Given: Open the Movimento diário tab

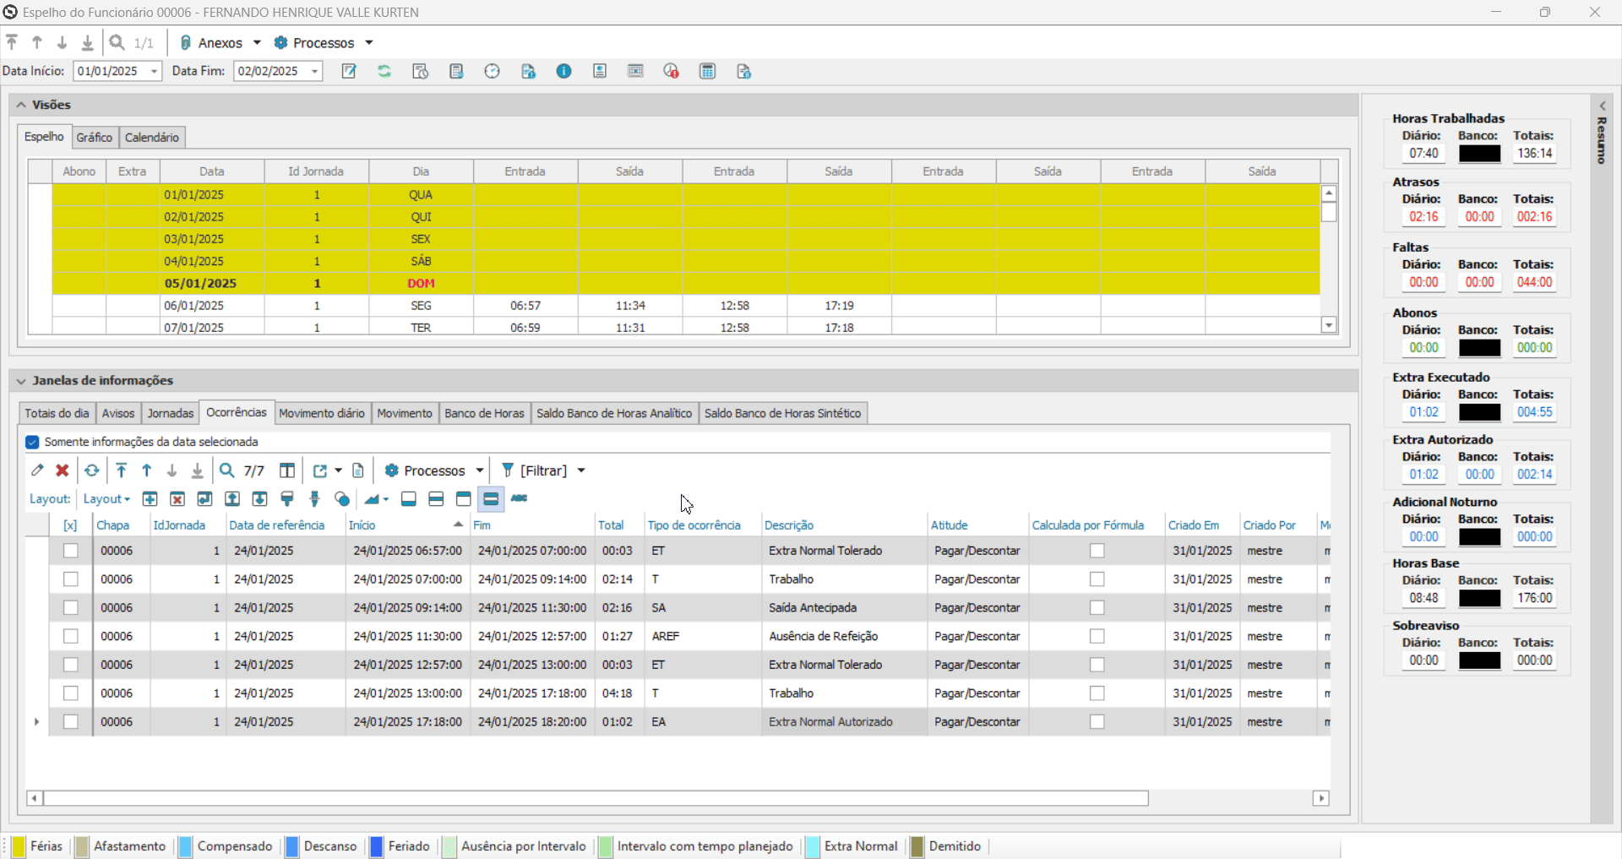Looking at the screenshot, I should [x=322, y=413].
